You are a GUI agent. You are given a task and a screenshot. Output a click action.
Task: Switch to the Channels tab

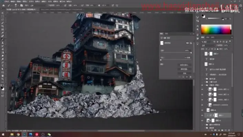coord(207,37)
